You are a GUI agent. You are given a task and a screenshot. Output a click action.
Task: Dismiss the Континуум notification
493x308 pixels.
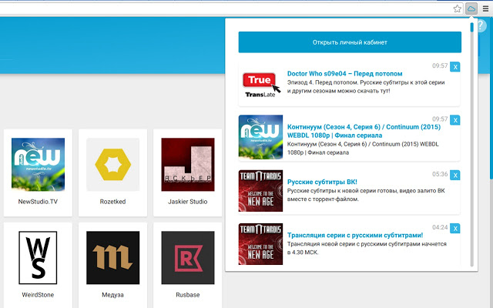point(454,121)
